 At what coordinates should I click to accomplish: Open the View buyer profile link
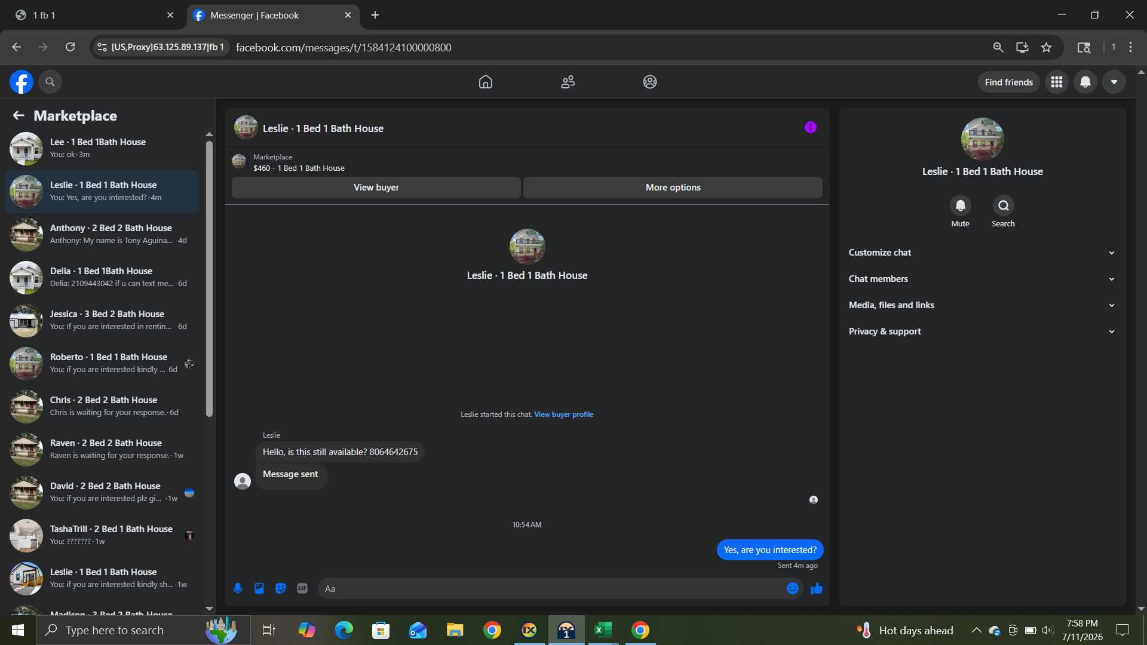(x=564, y=414)
